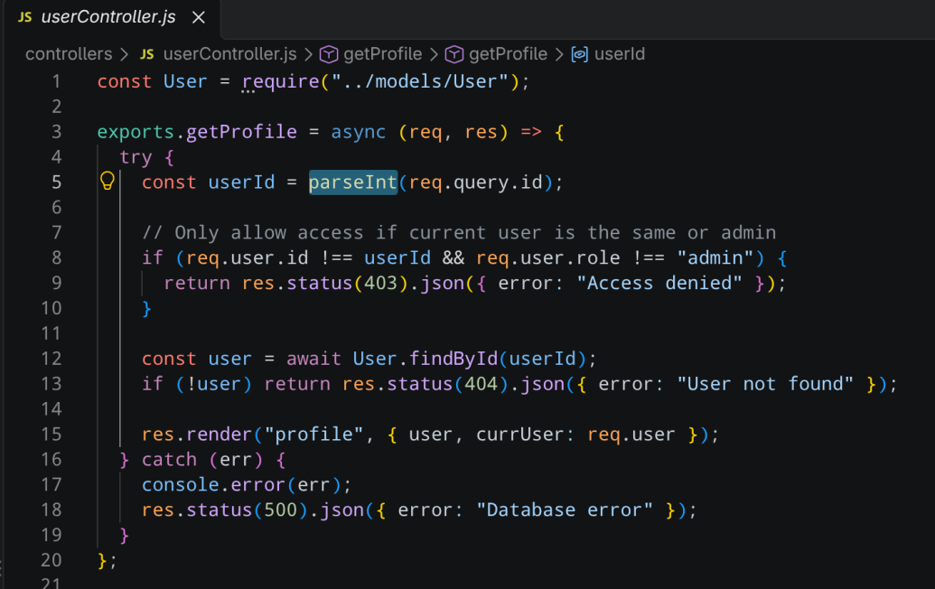The image size is (935, 589).
Task: Click line number 3 in gutter
Action: [56, 131]
